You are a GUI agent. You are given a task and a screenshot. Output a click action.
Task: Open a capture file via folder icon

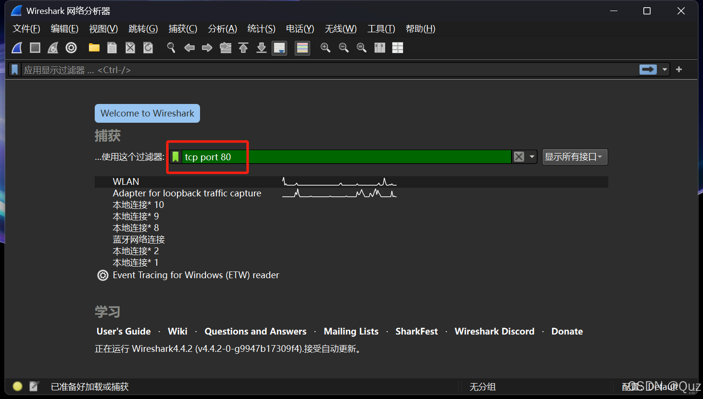(x=94, y=48)
